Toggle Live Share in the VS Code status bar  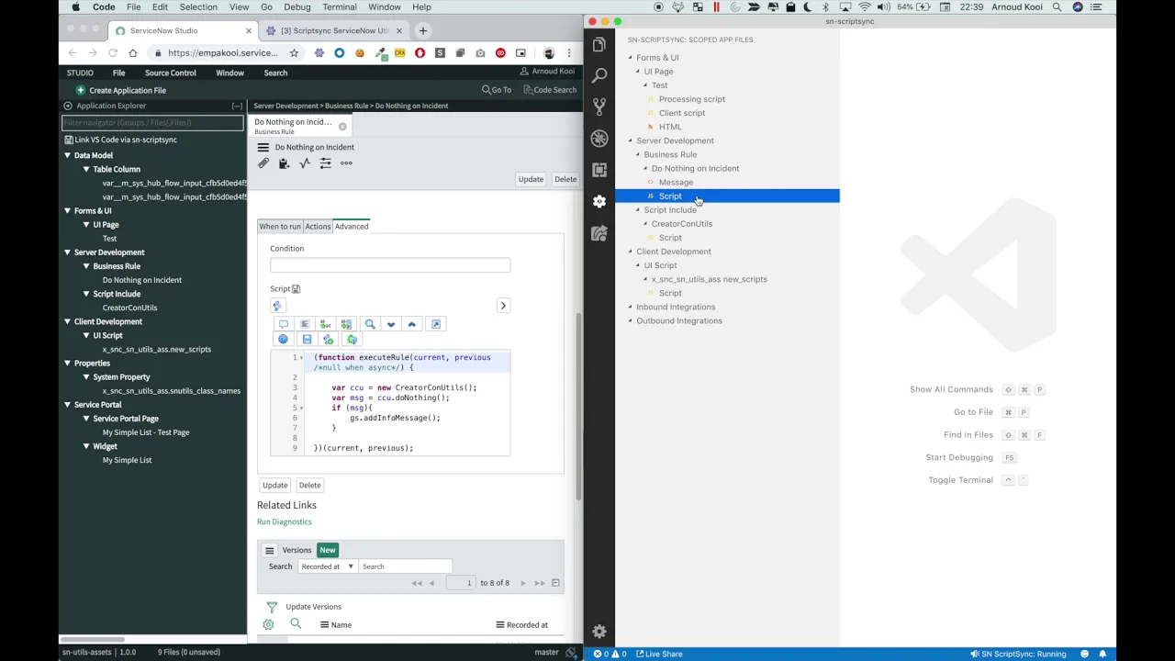[x=659, y=654]
